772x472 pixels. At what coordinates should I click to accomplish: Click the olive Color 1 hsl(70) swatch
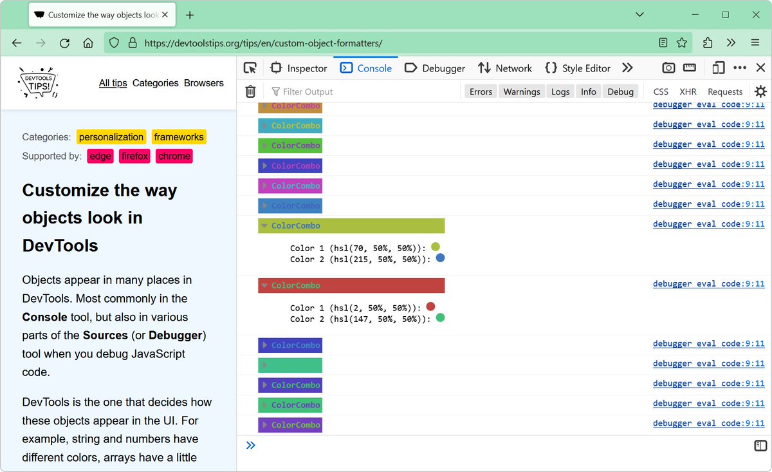pos(436,247)
